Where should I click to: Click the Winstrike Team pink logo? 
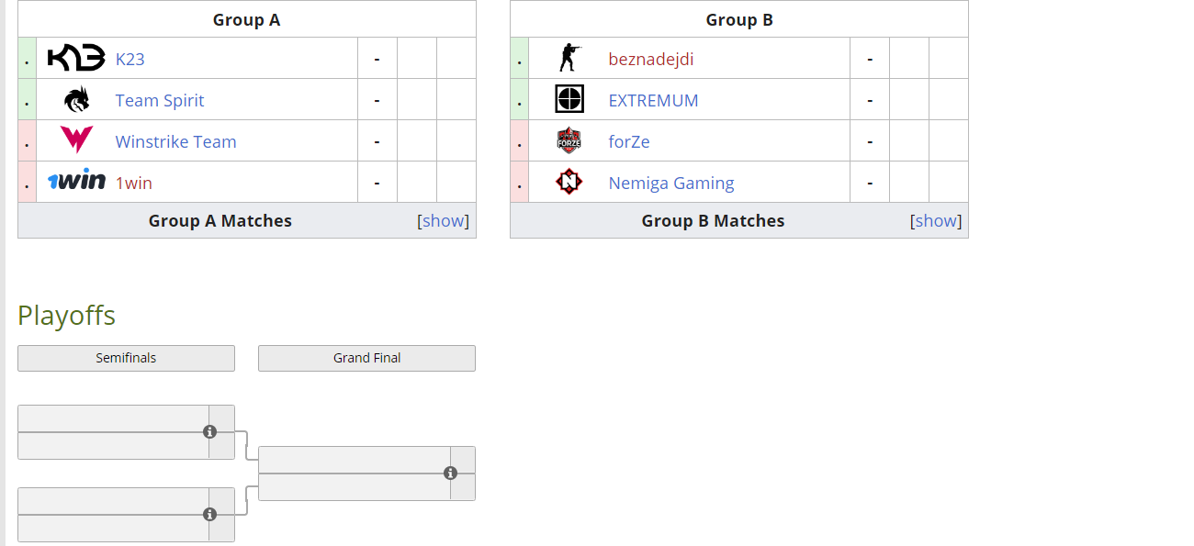coord(76,140)
